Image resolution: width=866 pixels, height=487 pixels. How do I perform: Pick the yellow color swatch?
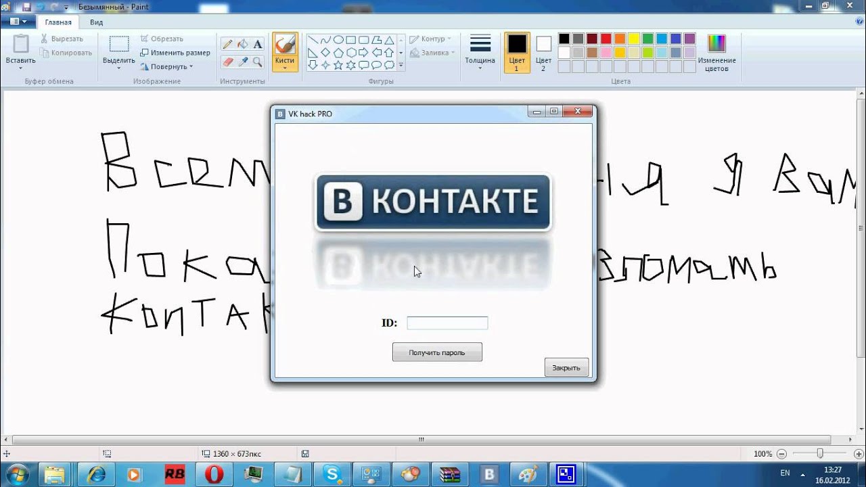634,39
